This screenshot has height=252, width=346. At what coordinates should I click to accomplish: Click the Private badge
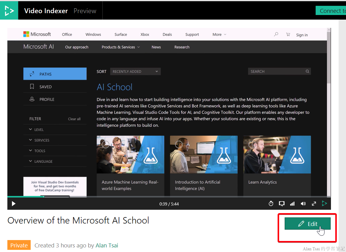pos(19,245)
